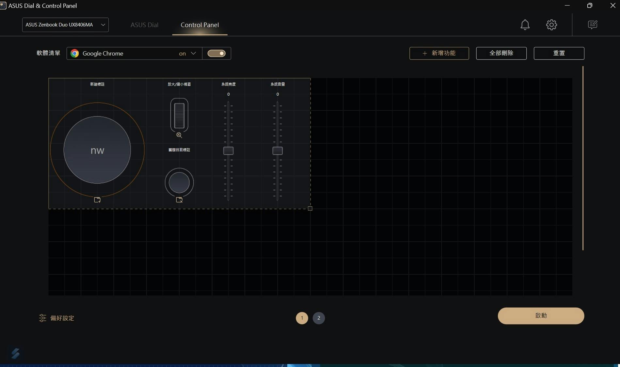Viewport: 620px width, 367px height.
Task: Click the large nw dial button
Action: click(97, 150)
